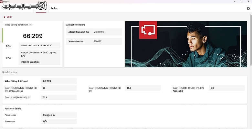
Task: Click the Workload version value 1.5.437
Action: (x=98, y=41)
